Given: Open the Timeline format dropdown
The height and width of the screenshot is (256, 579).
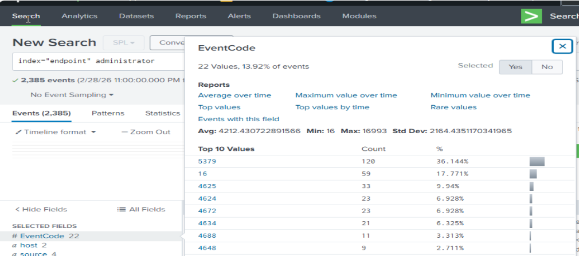Looking at the screenshot, I should pos(56,132).
